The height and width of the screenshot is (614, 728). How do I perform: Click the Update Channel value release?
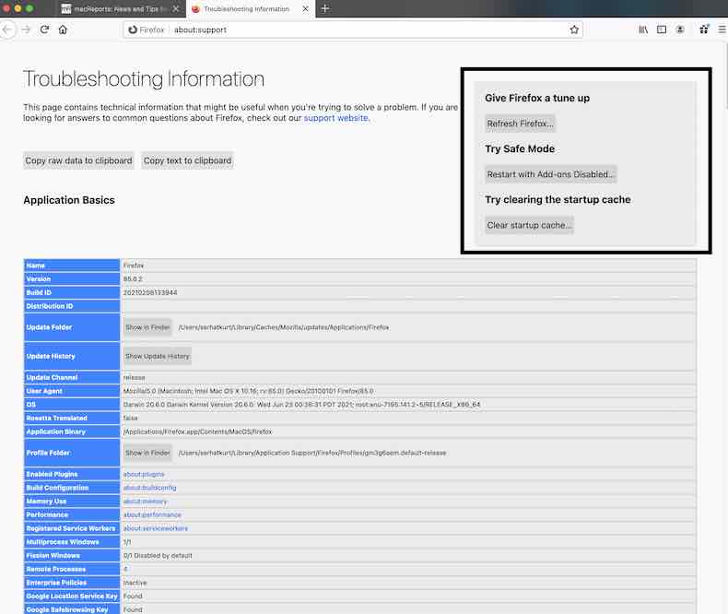(135, 378)
